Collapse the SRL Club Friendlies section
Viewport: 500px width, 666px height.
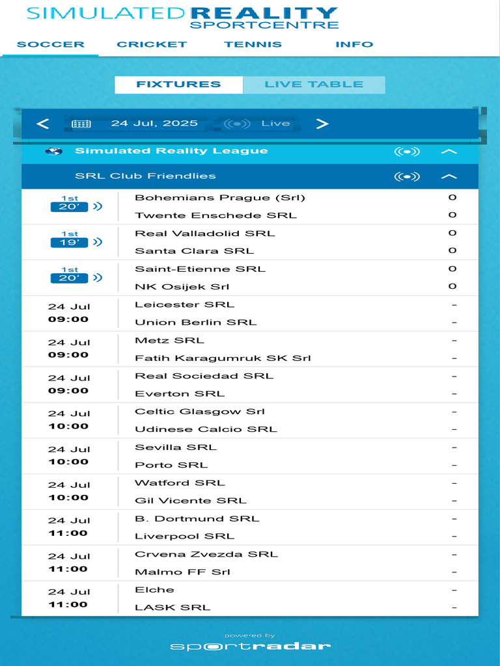point(449,177)
